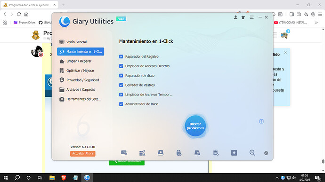
Task: Click the user account icon in title bar
Action: pyautogui.click(x=236, y=17)
